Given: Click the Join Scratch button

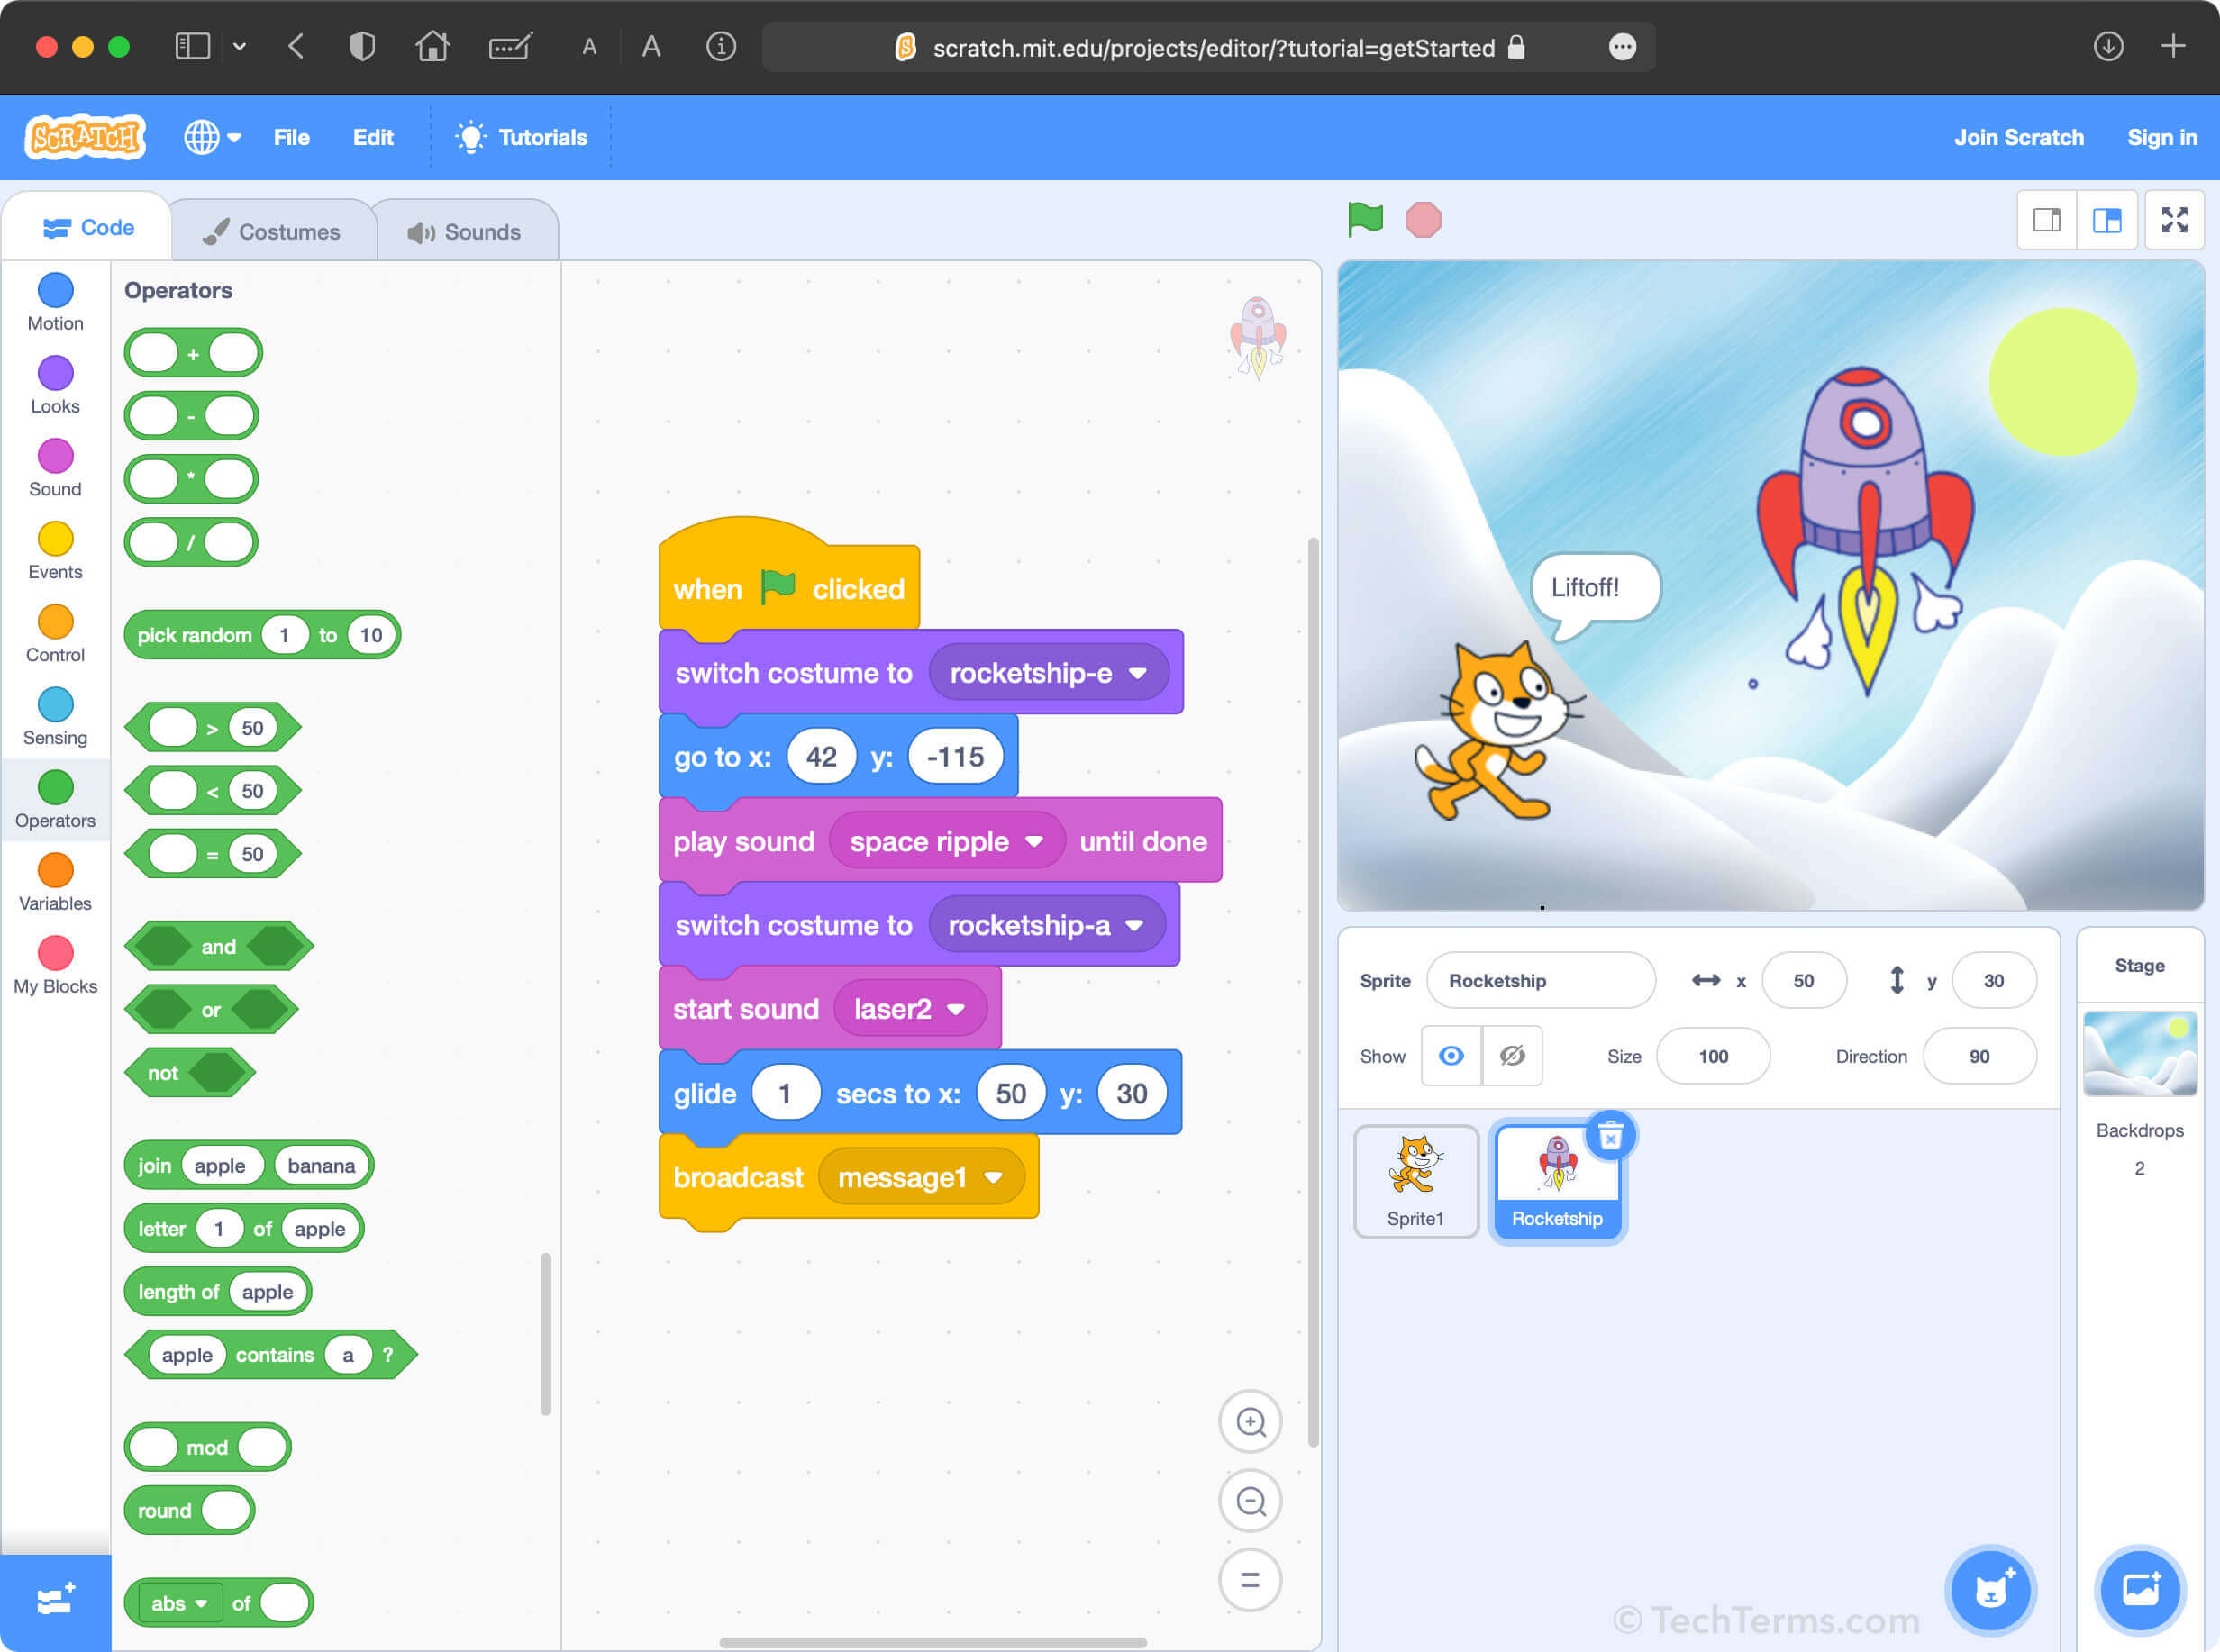Looking at the screenshot, I should tap(2020, 137).
